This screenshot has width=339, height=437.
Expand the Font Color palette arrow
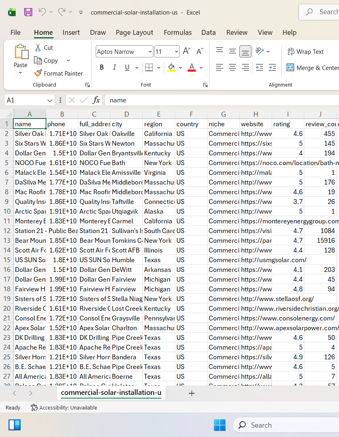click(x=201, y=68)
